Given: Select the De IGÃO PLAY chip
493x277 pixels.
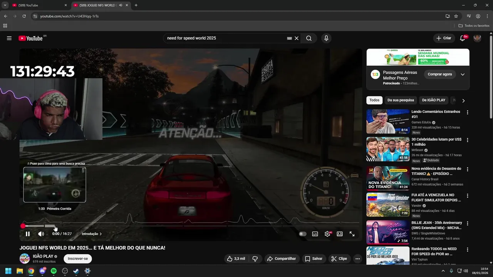Looking at the screenshot, I should pyautogui.click(x=434, y=100).
